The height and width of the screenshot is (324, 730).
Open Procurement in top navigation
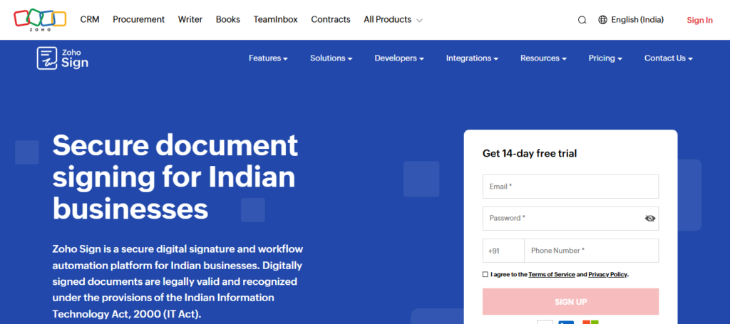pos(139,19)
